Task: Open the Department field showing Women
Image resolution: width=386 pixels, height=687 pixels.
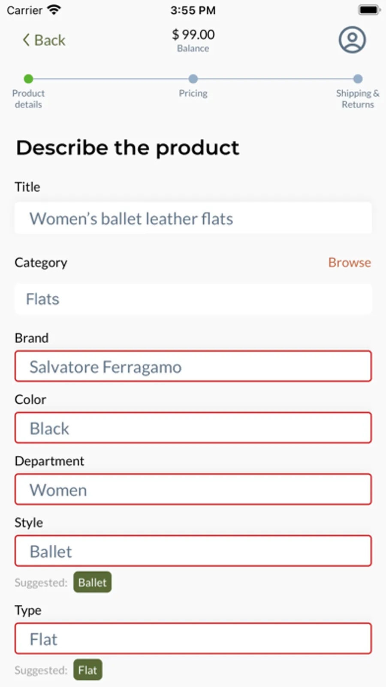Action: coord(193,489)
